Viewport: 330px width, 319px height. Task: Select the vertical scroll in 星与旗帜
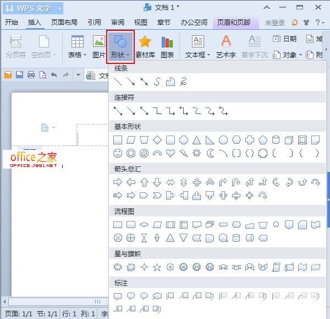276,267
